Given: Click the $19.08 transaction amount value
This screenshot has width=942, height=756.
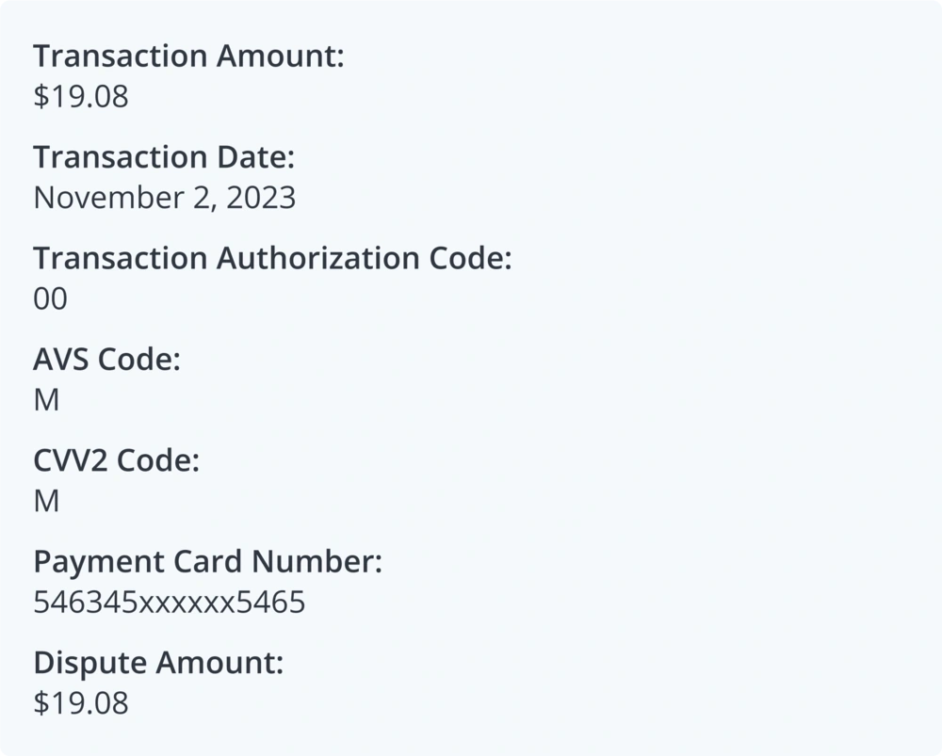Looking at the screenshot, I should (81, 97).
